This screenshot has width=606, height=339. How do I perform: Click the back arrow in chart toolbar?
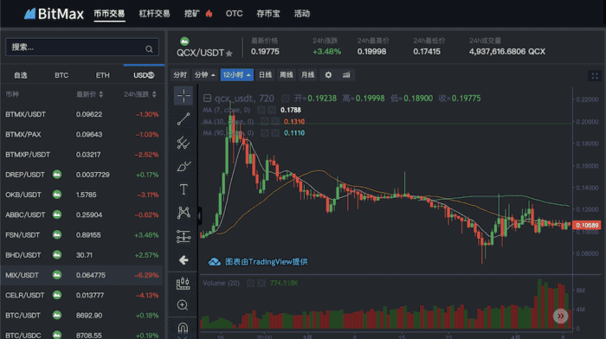[184, 260]
